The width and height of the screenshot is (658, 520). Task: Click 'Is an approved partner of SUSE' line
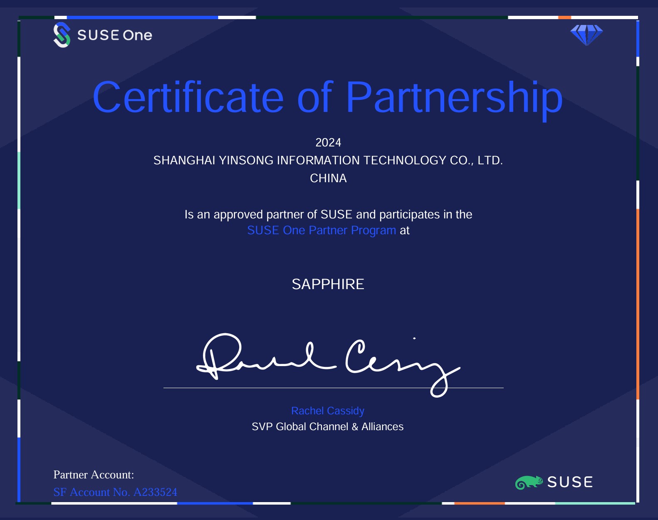point(328,215)
